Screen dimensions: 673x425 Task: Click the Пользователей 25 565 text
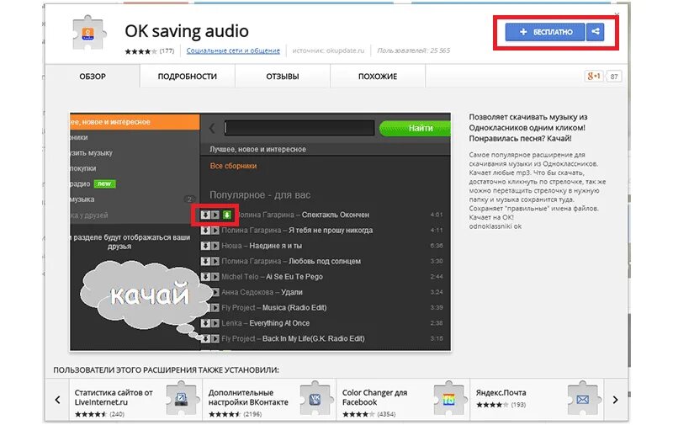(x=413, y=50)
